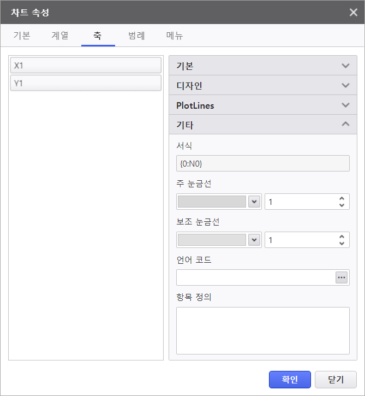
Task: Switch to the 계열 tab
Action: click(60, 36)
